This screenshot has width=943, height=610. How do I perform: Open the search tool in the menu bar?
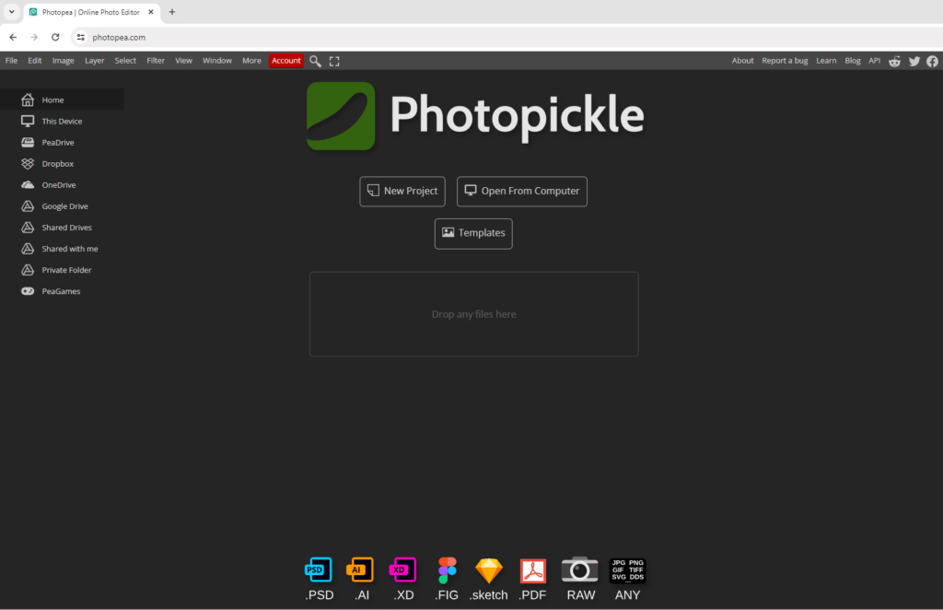(x=315, y=60)
